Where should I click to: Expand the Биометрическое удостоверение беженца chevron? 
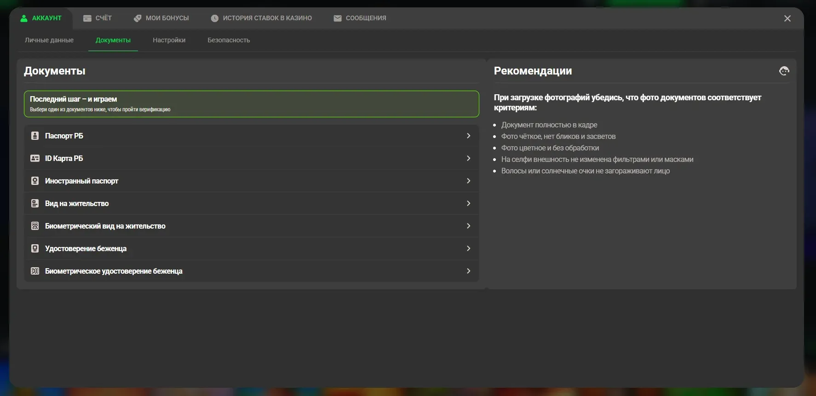468,271
